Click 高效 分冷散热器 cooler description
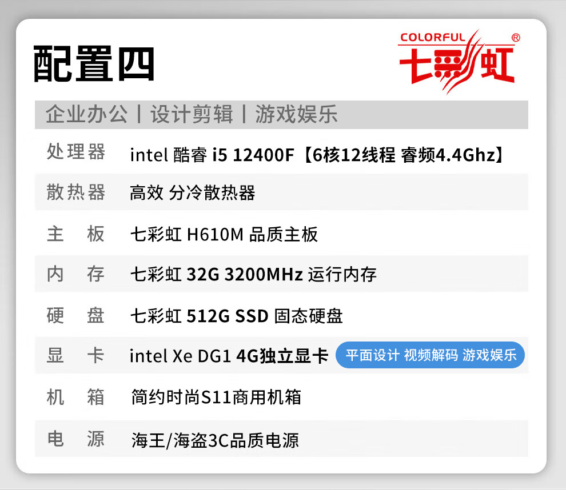 click(193, 192)
